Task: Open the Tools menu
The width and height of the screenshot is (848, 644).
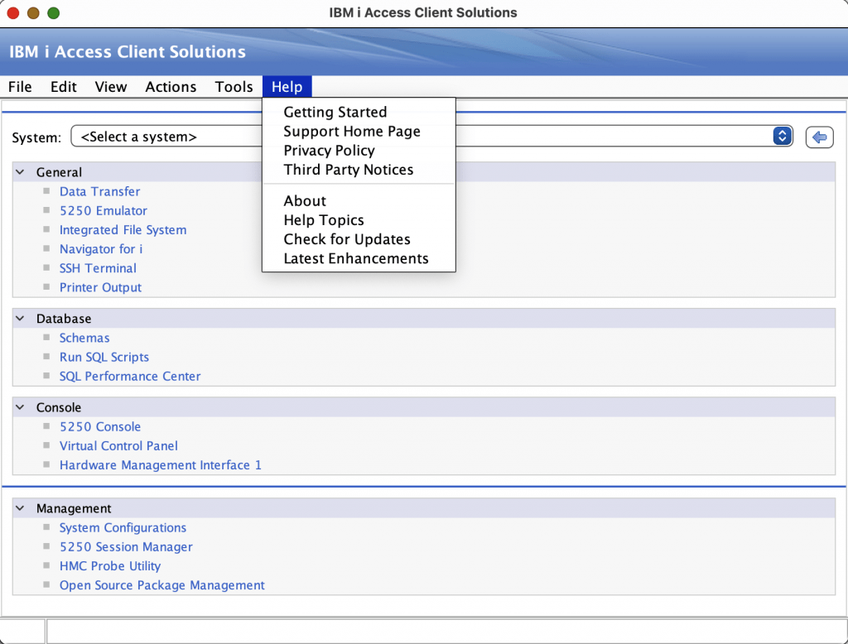Action: (234, 87)
